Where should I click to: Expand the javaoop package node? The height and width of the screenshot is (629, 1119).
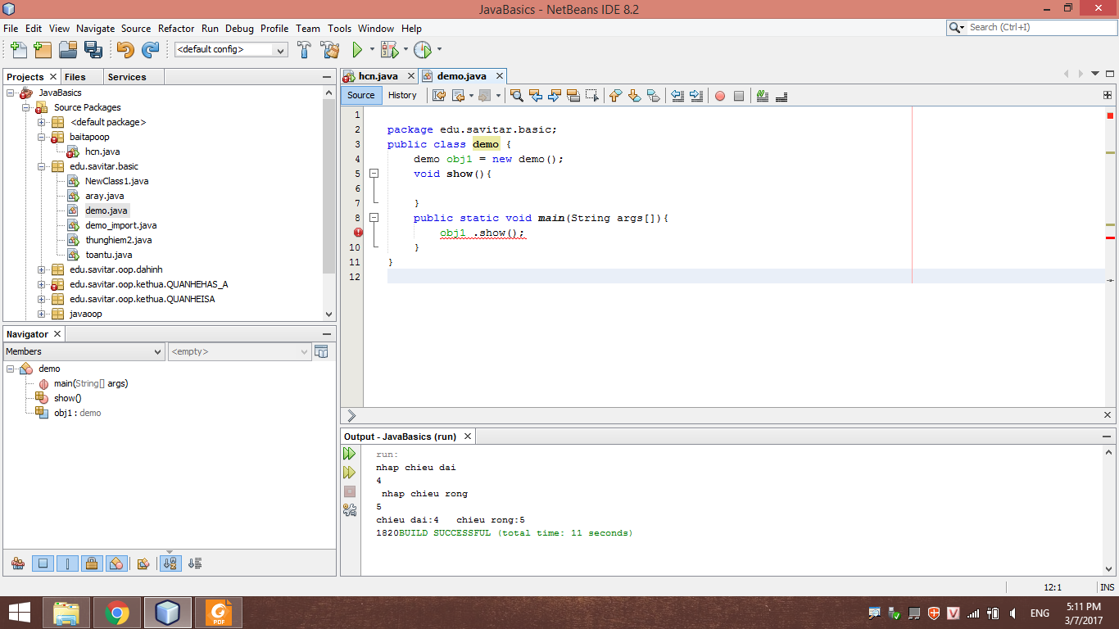pyautogui.click(x=42, y=314)
